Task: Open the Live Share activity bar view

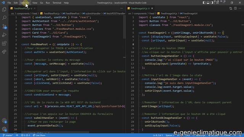Action: click(4, 52)
